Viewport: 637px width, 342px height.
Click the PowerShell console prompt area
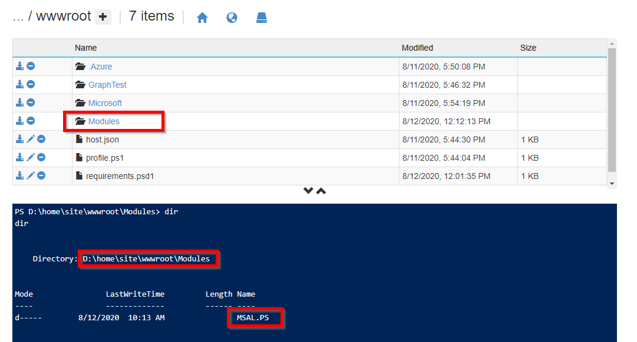177,211
